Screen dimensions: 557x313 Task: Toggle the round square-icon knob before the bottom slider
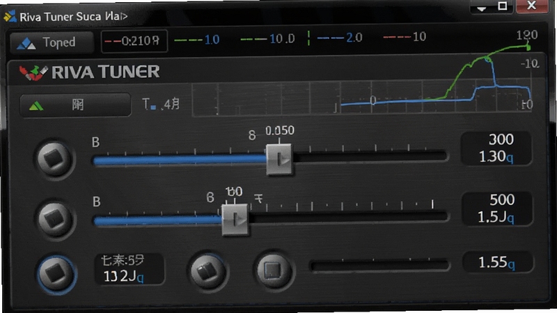[x=274, y=271]
